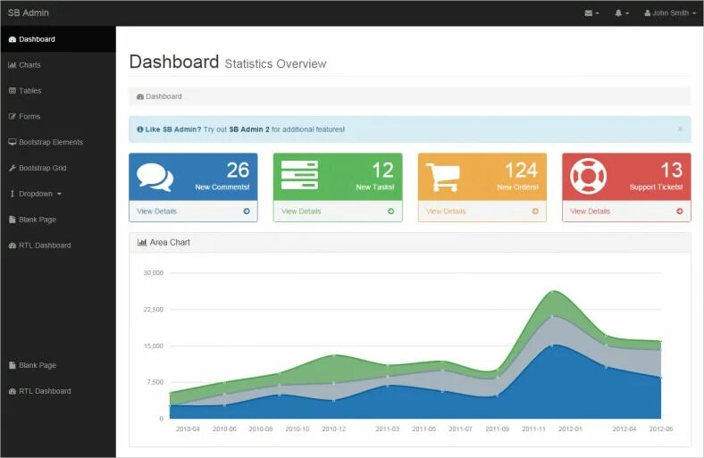
Task: Click the life ring support icon
Action: (588, 176)
